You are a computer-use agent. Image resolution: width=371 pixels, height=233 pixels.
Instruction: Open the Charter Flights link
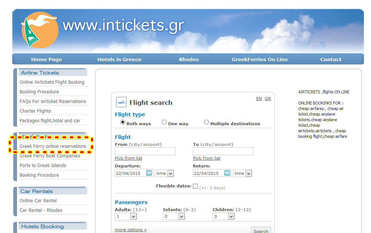coord(35,111)
